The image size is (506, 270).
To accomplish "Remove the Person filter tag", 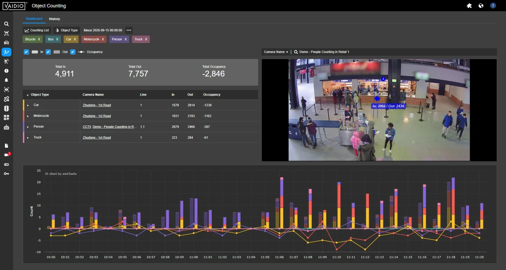I will tap(126, 39).
